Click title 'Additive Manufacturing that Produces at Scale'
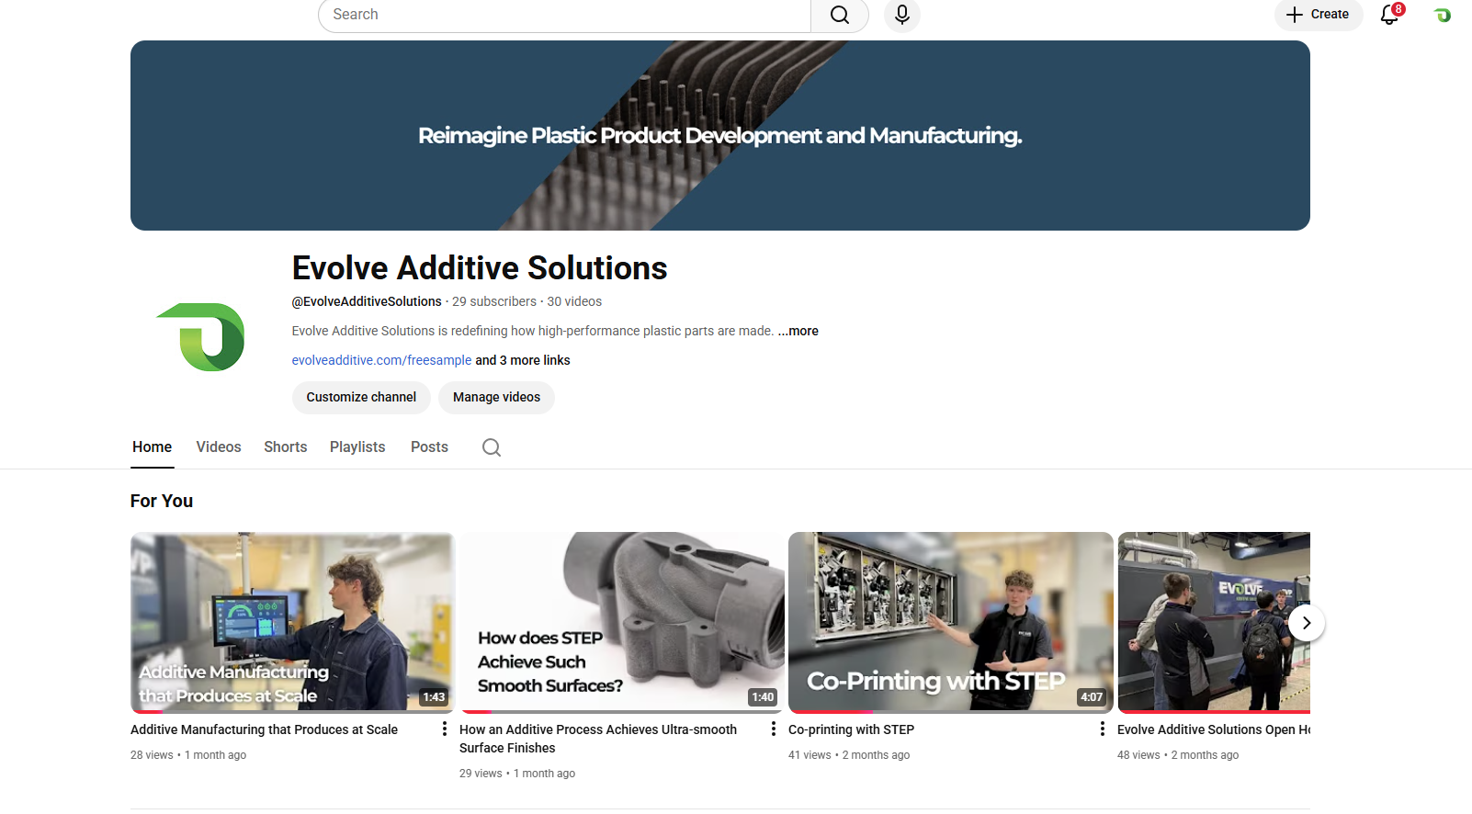Viewport: 1472px width, 814px height. coord(265,729)
